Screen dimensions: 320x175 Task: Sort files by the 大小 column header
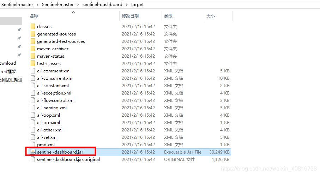210,16
